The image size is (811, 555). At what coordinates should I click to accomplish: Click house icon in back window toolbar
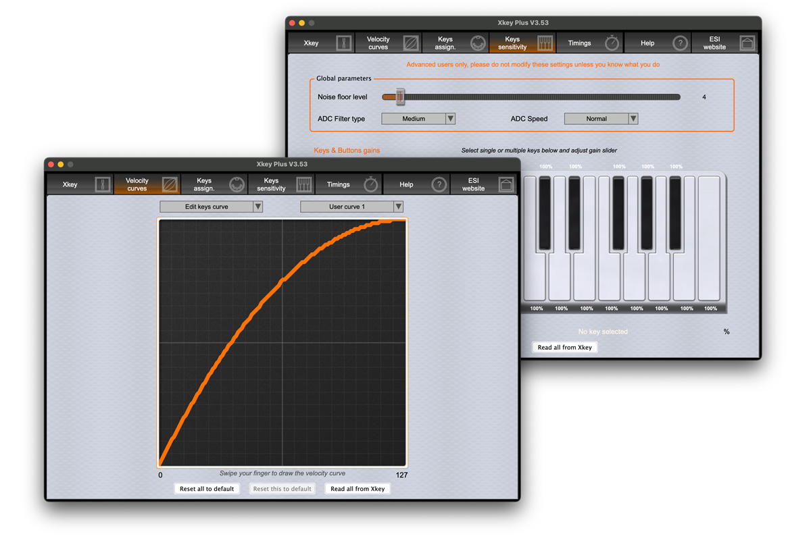[x=747, y=43]
